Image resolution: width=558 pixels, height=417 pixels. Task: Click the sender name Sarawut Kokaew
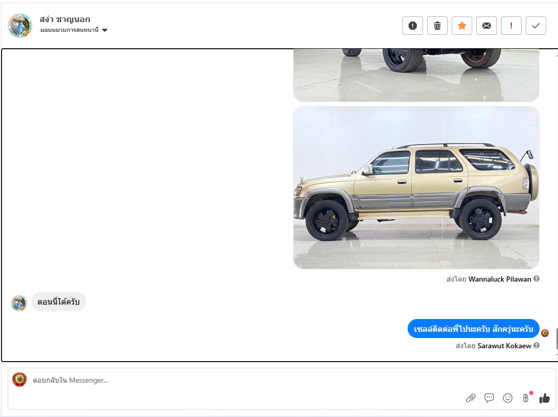pyautogui.click(x=504, y=346)
